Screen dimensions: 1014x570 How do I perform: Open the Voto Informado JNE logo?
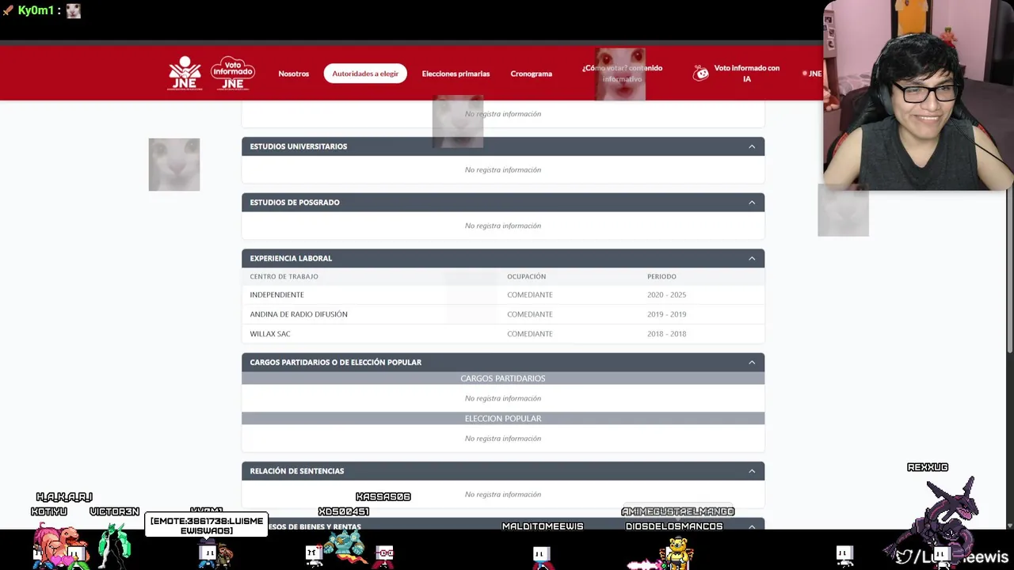point(232,73)
